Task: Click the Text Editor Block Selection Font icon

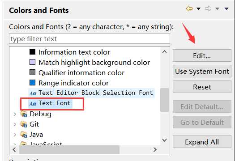Action: coord(33,93)
